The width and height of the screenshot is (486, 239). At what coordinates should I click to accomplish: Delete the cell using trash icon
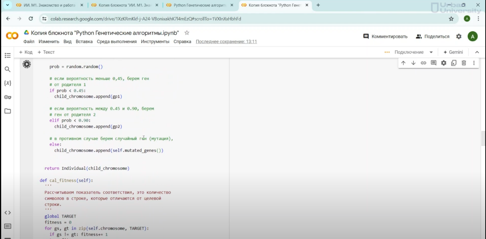[x=464, y=63]
